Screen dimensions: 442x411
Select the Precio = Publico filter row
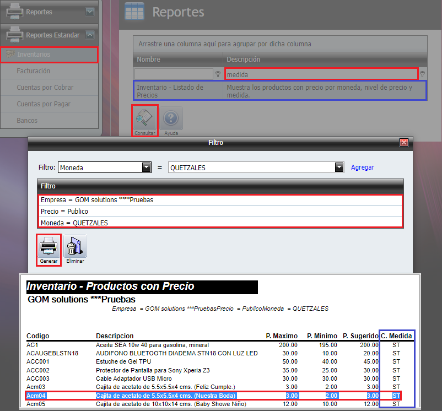220,211
